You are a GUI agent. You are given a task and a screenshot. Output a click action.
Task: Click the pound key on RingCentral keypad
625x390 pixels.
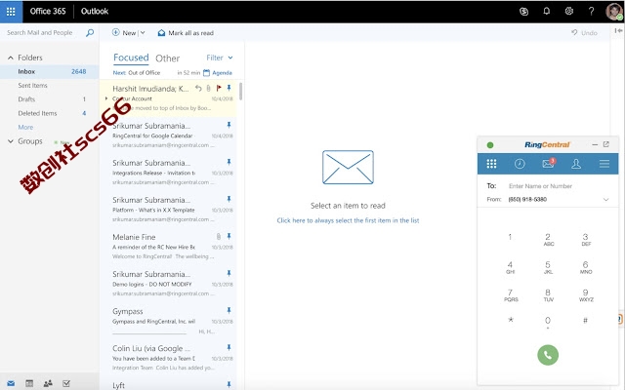click(x=585, y=321)
